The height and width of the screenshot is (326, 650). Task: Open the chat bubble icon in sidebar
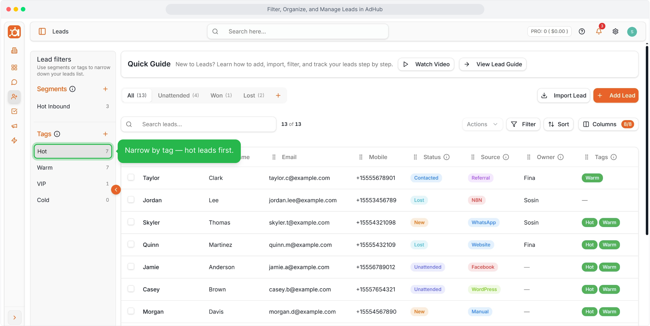pos(14,82)
